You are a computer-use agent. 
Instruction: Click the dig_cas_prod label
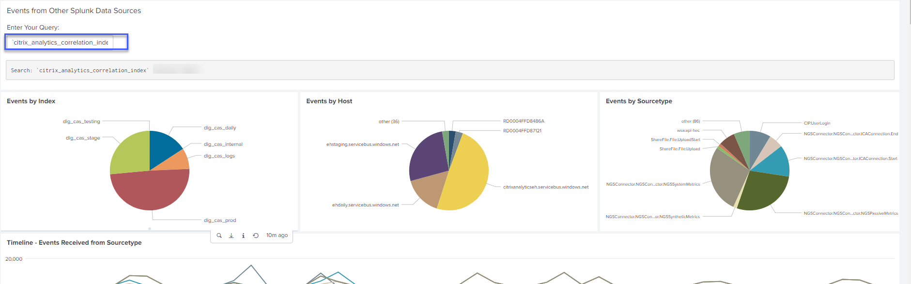(x=220, y=221)
